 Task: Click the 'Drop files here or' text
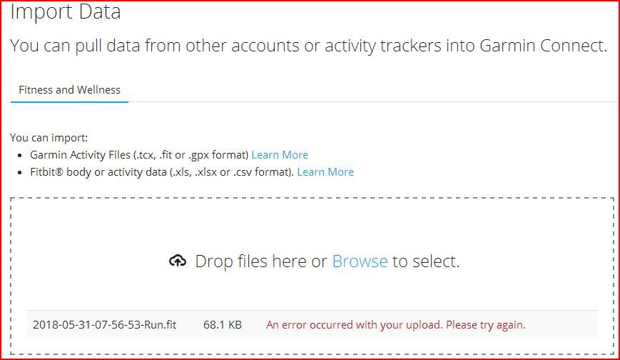261,261
